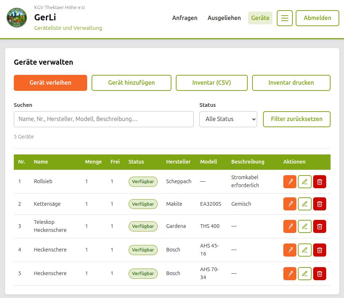Click the red trash icon for Rollsieb
Viewport: 344px width, 298px height.
(320, 182)
